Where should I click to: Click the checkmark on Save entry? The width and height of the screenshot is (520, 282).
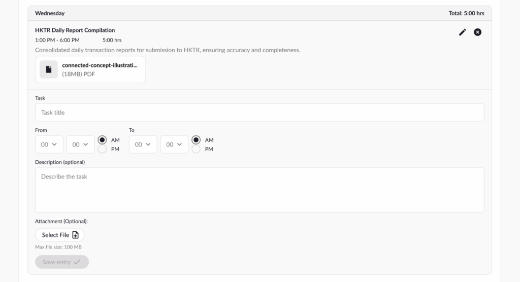77,262
